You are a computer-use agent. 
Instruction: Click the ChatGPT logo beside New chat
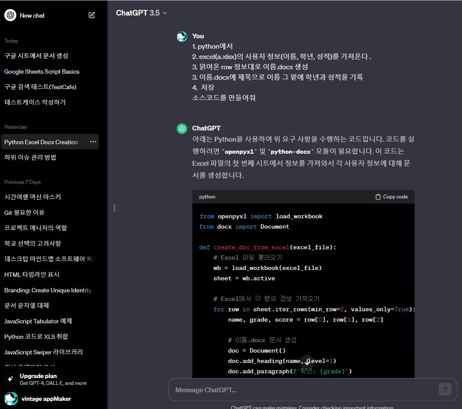10,15
